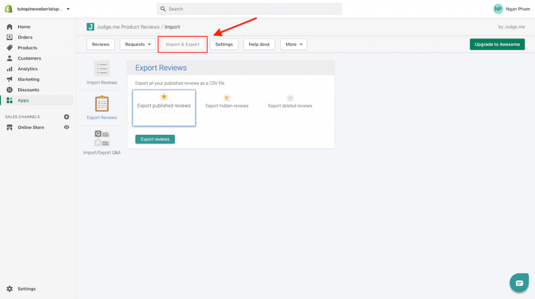The height and width of the screenshot is (299, 535).
Task: Click the Marketing megaphone icon
Action: click(9, 79)
